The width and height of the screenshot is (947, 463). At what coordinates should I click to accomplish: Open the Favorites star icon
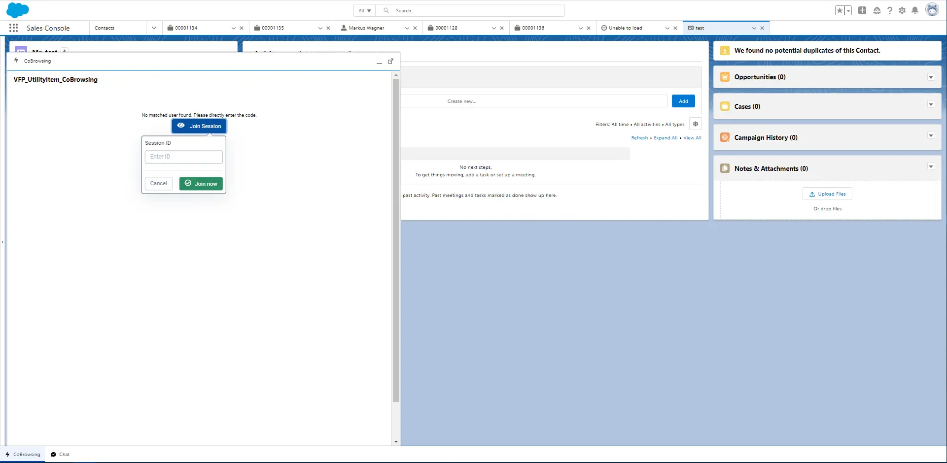[840, 10]
